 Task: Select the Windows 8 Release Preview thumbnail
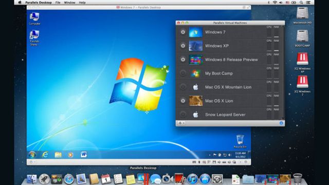coord(195,60)
